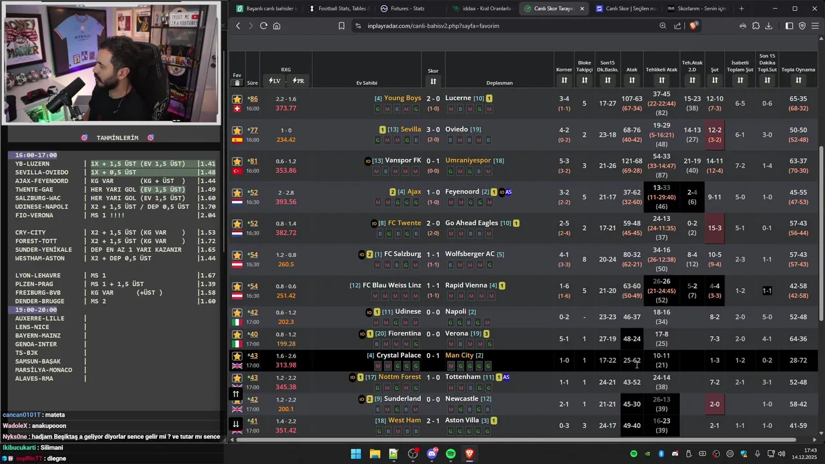Go back in the browser
825x464 pixels.
pyautogui.click(x=238, y=26)
